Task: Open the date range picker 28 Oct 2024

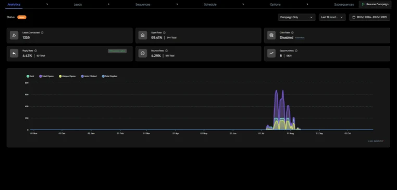Action: [370, 17]
